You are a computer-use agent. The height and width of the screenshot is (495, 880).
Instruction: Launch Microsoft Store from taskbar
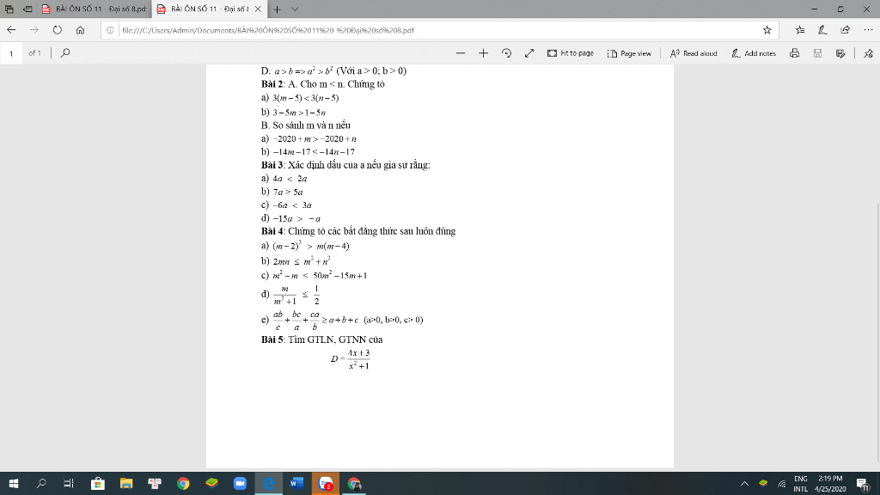click(98, 483)
